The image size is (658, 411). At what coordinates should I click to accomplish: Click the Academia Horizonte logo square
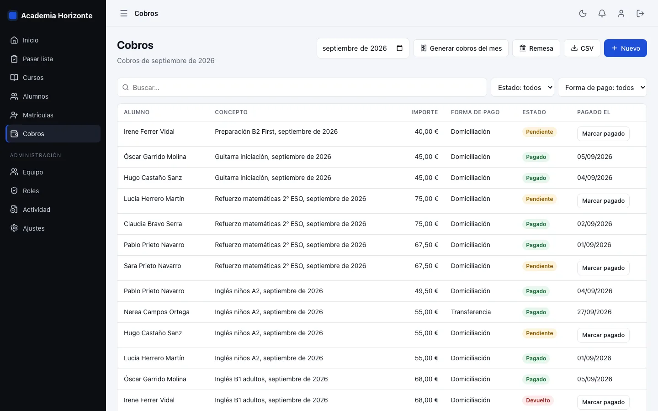click(x=13, y=16)
